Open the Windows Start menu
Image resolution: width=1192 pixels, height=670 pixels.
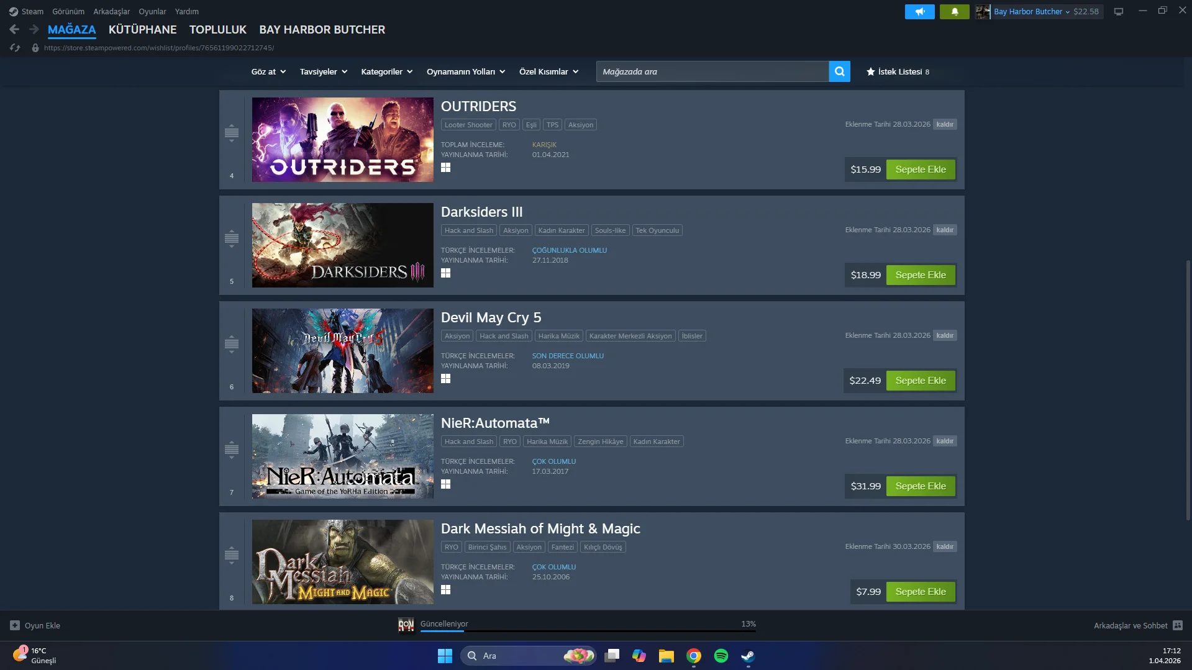445,656
